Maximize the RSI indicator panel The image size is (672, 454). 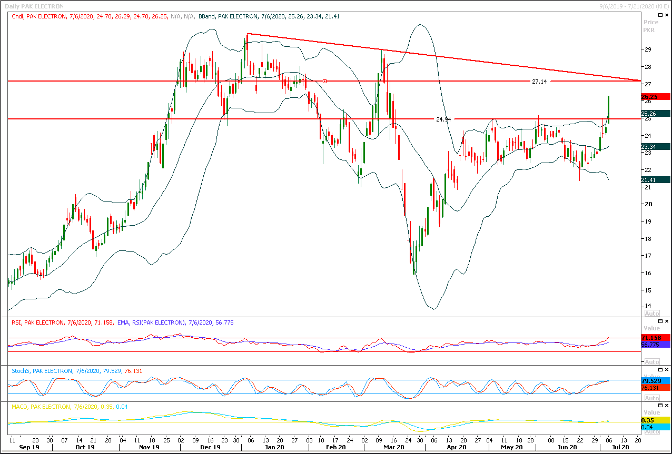(659, 321)
